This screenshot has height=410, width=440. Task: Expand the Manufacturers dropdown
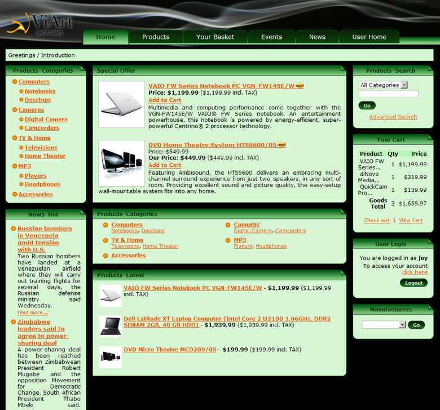384,325
